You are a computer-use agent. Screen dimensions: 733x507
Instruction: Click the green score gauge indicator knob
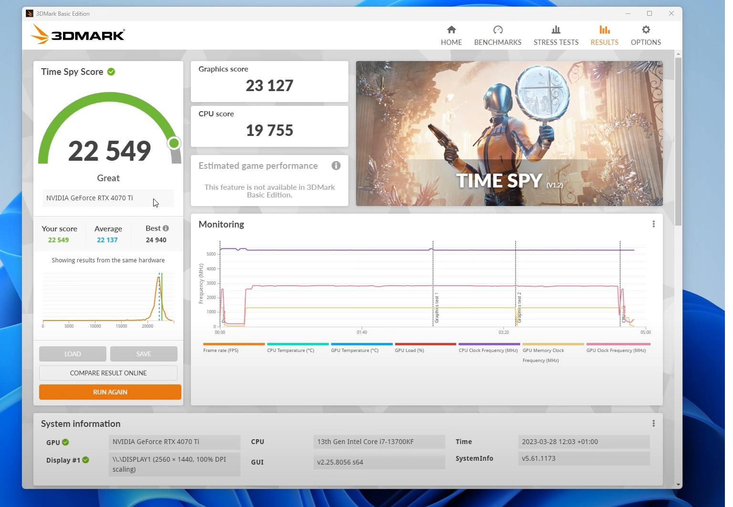pyautogui.click(x=174, y=143)
